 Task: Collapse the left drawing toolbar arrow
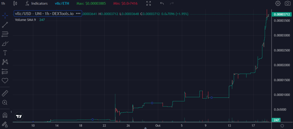point(11,112)
